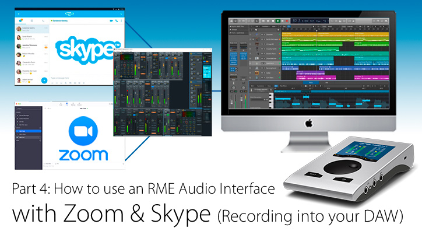Click Rewind in the Logic transport

coord(263,21)
